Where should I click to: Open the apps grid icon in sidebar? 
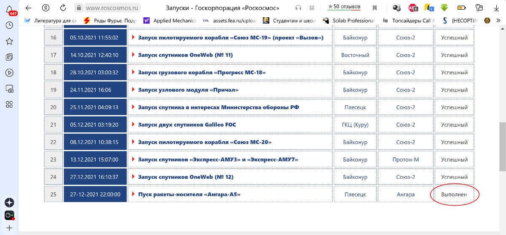(x=9, y=104)
